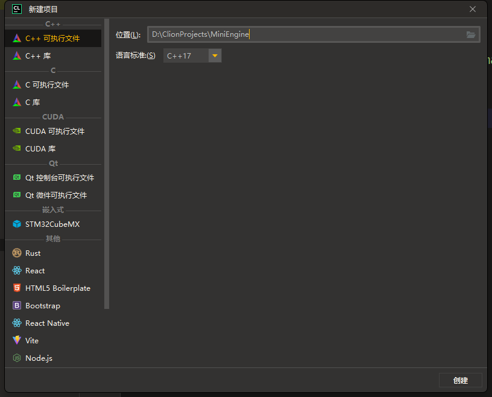492x397 pixels.
Task: Click the STM32CubeMX cube icon
Action: (x=17, y=224)
